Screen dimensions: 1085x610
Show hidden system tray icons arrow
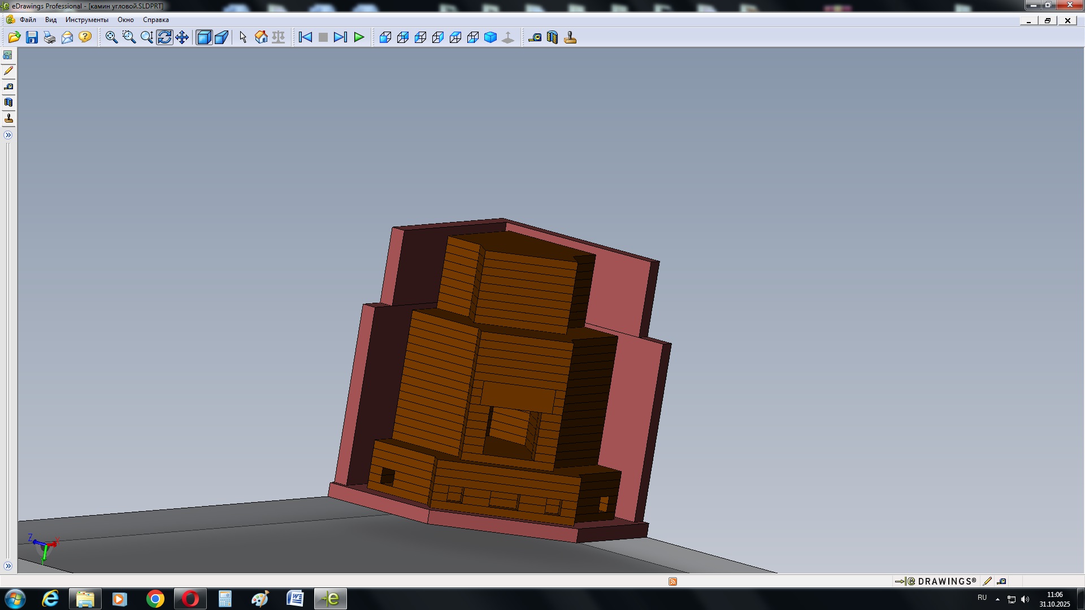(997, 599)
